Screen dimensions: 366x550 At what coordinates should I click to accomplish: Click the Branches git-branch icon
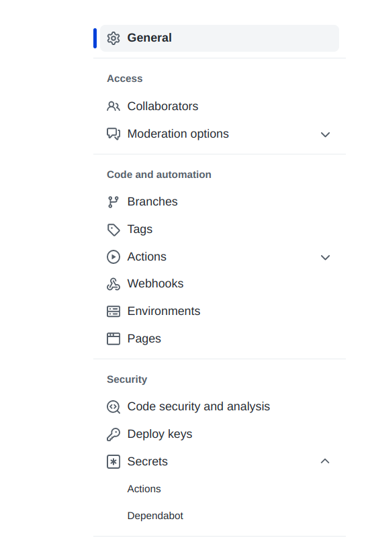[113, 202]
